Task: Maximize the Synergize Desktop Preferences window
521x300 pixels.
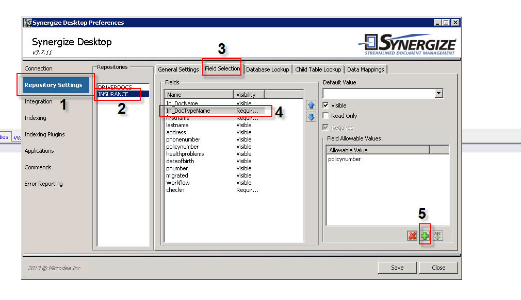Action: click(x=446, y=23)
